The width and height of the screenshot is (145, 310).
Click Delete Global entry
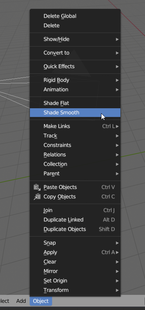pos(75,16)
